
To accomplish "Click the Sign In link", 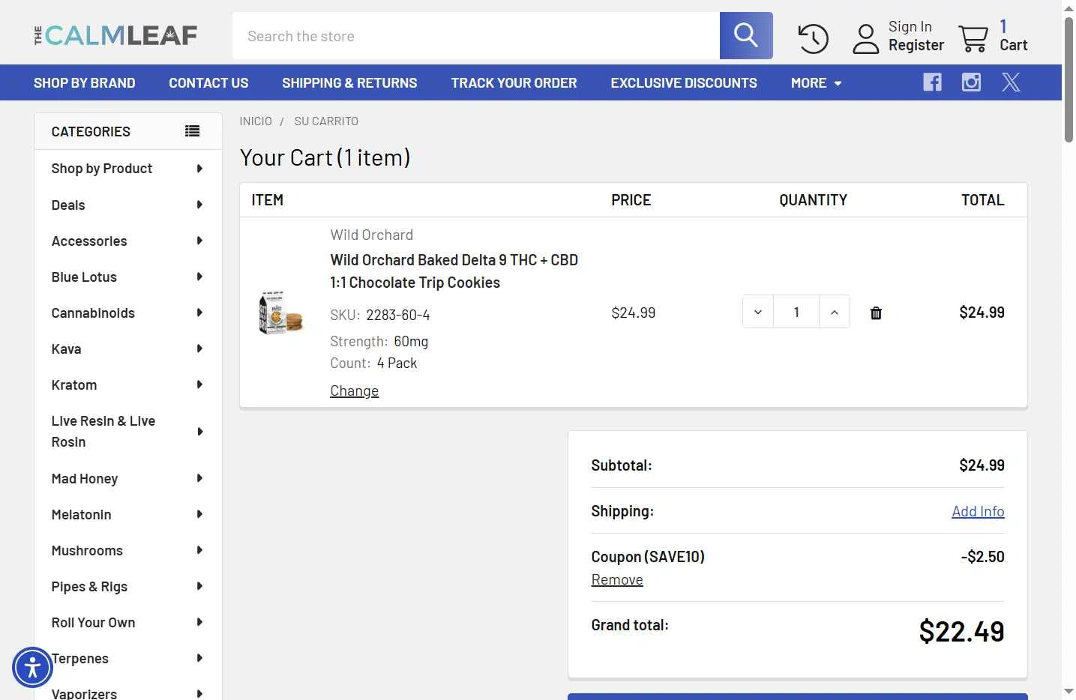I will point(910,27).
